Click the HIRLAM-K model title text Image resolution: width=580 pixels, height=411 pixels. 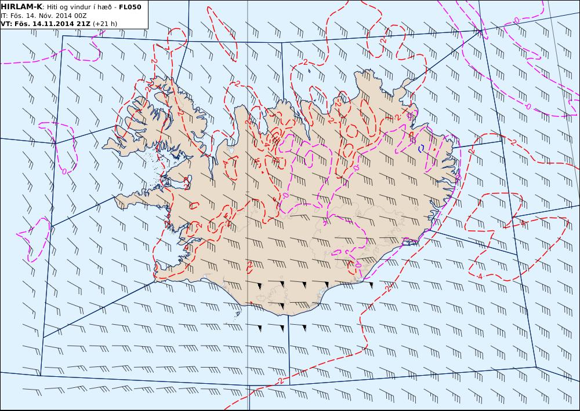[x=21, y=7]
